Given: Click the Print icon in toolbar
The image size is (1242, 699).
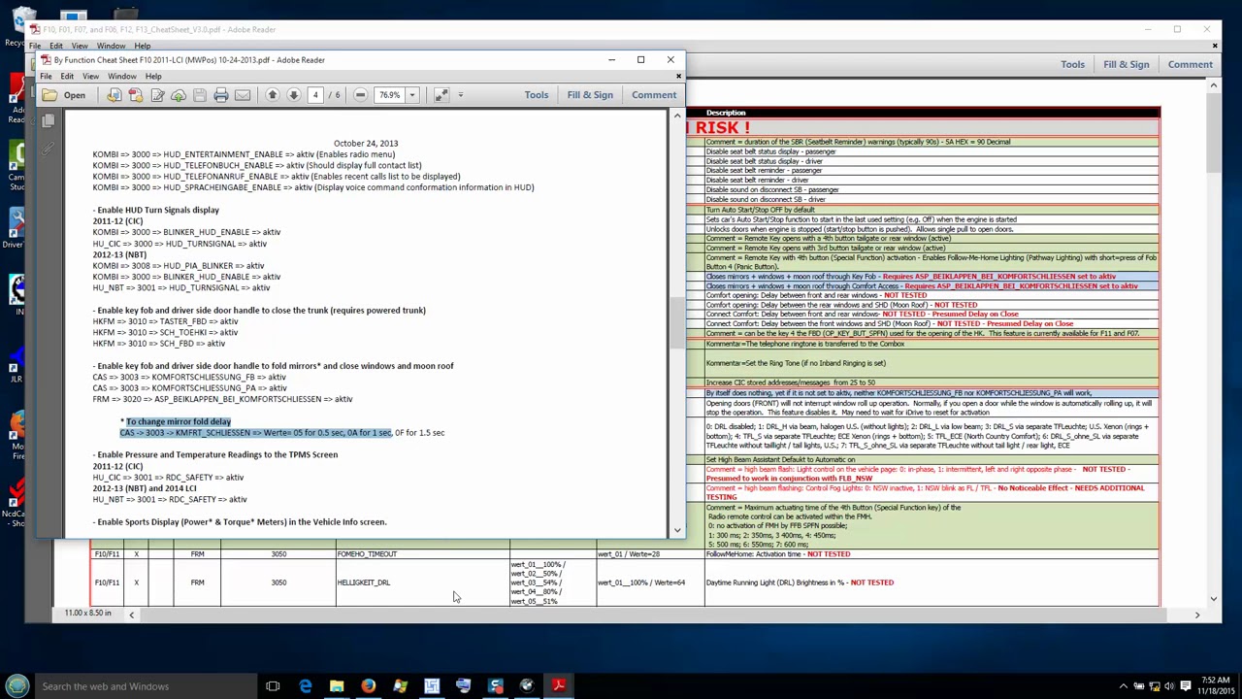Looking at the screenshot, I should (x=221, y=95).
